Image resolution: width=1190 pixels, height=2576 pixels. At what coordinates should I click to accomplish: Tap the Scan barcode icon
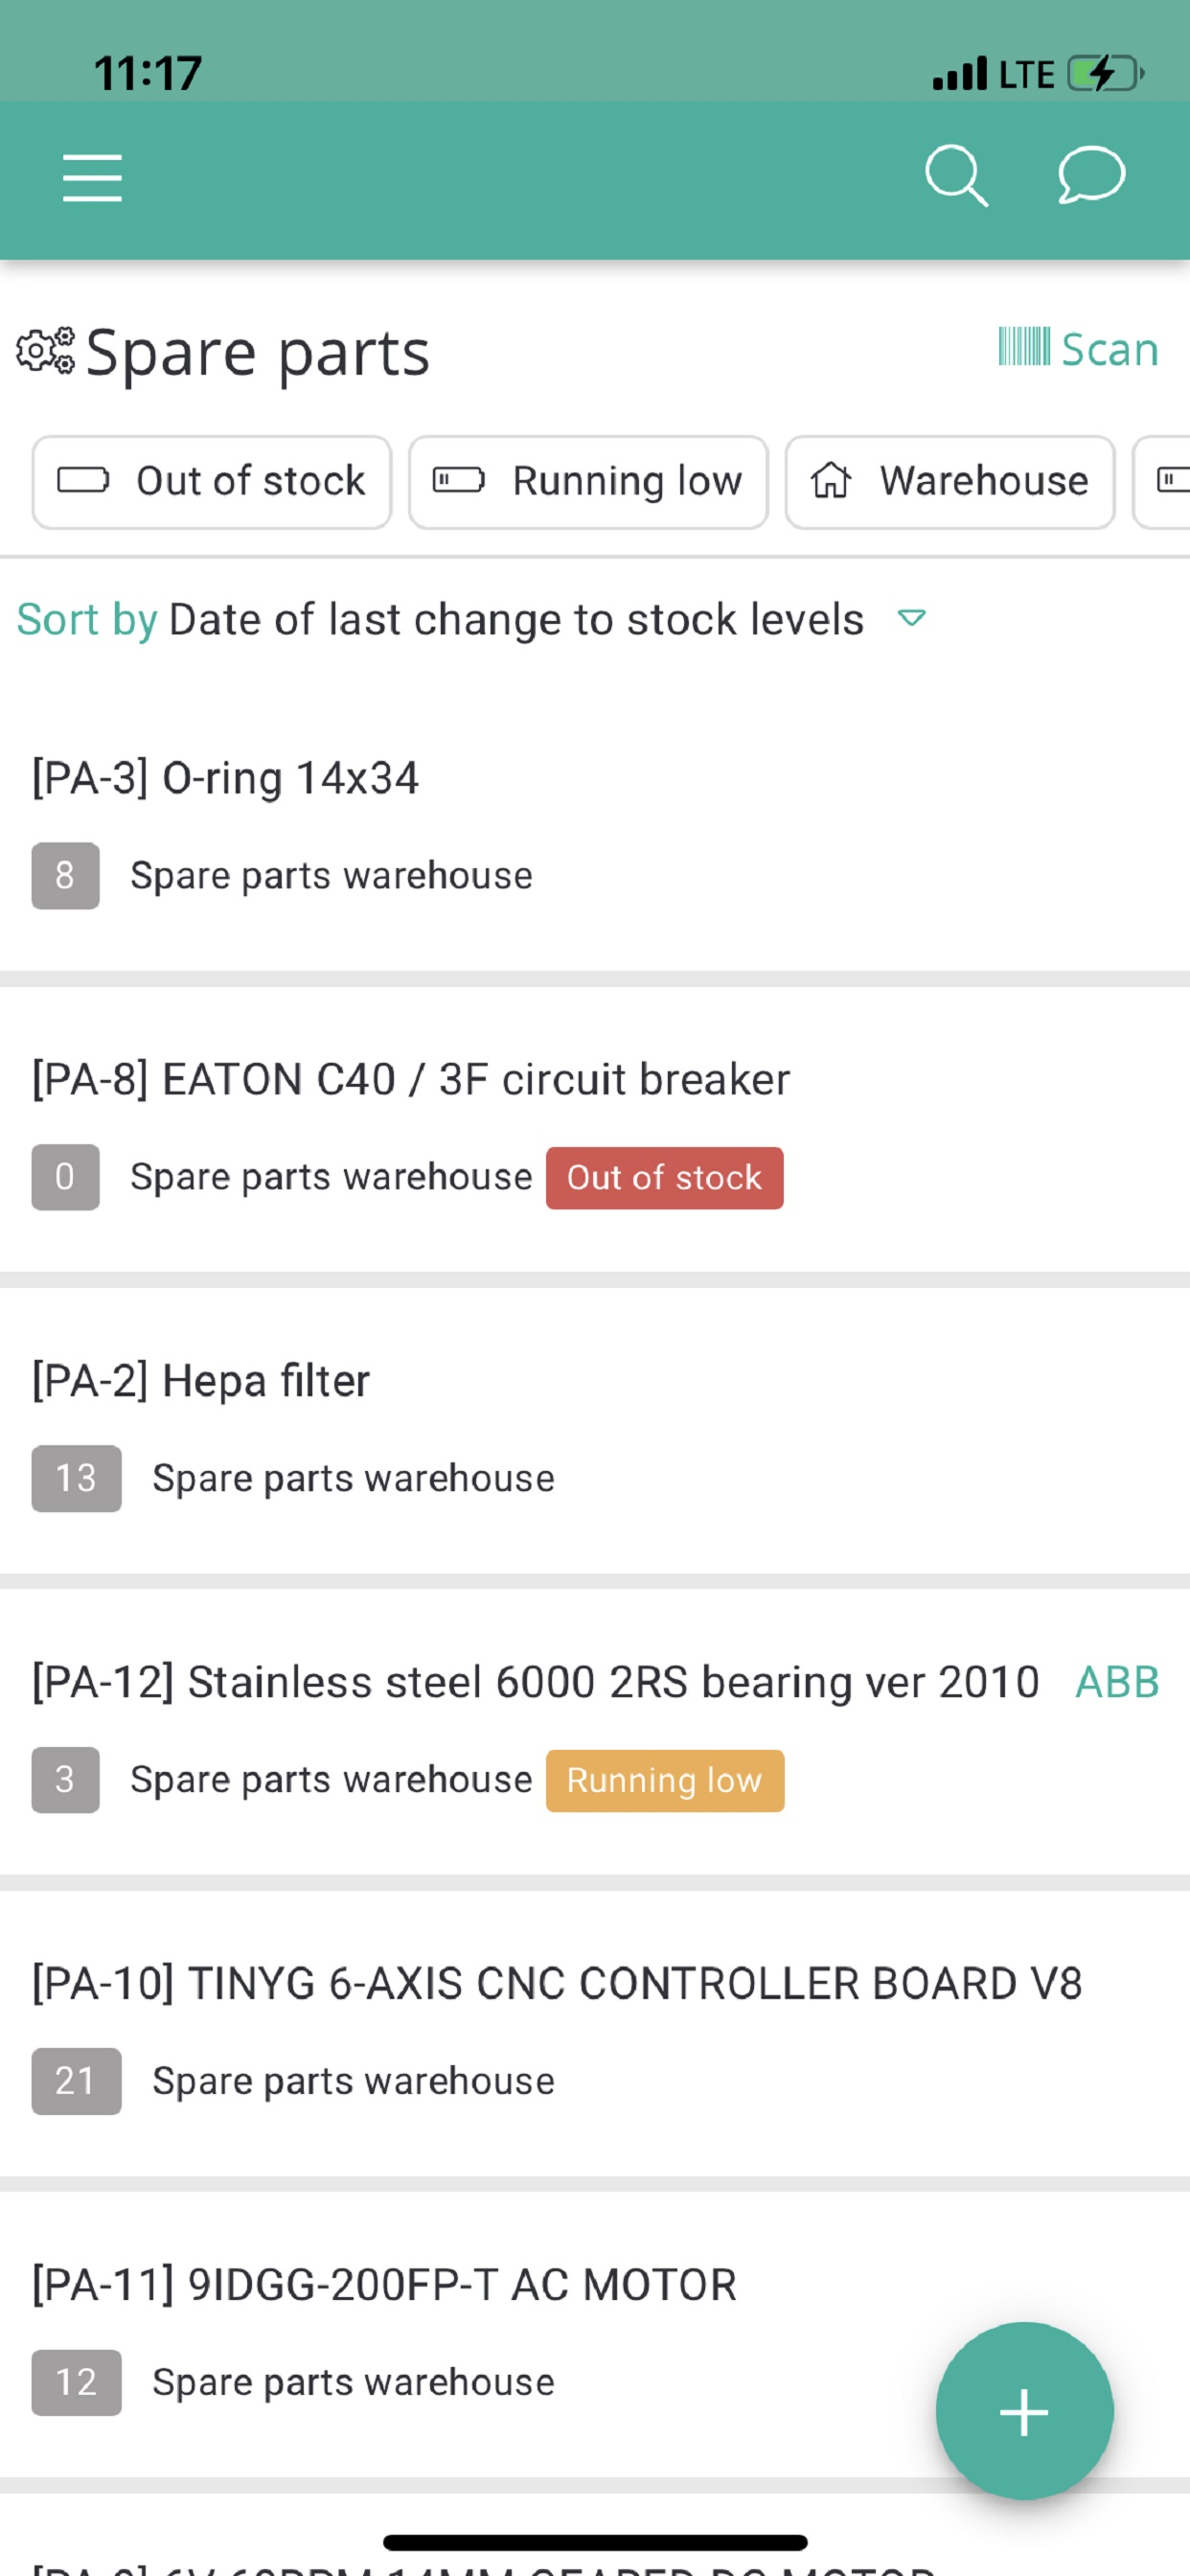click(x=1024, y=347)
